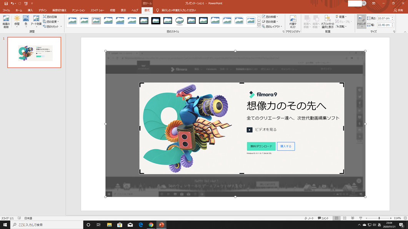Open ノート notes pane
The height and width of the screenshot is (229, 408).
point(309,218)
